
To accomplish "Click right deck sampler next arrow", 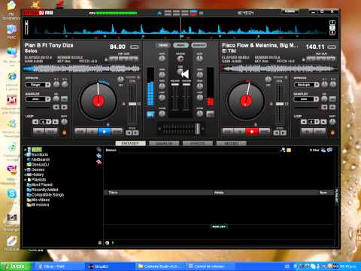I will pyautogui.click(x=332, y=108).
